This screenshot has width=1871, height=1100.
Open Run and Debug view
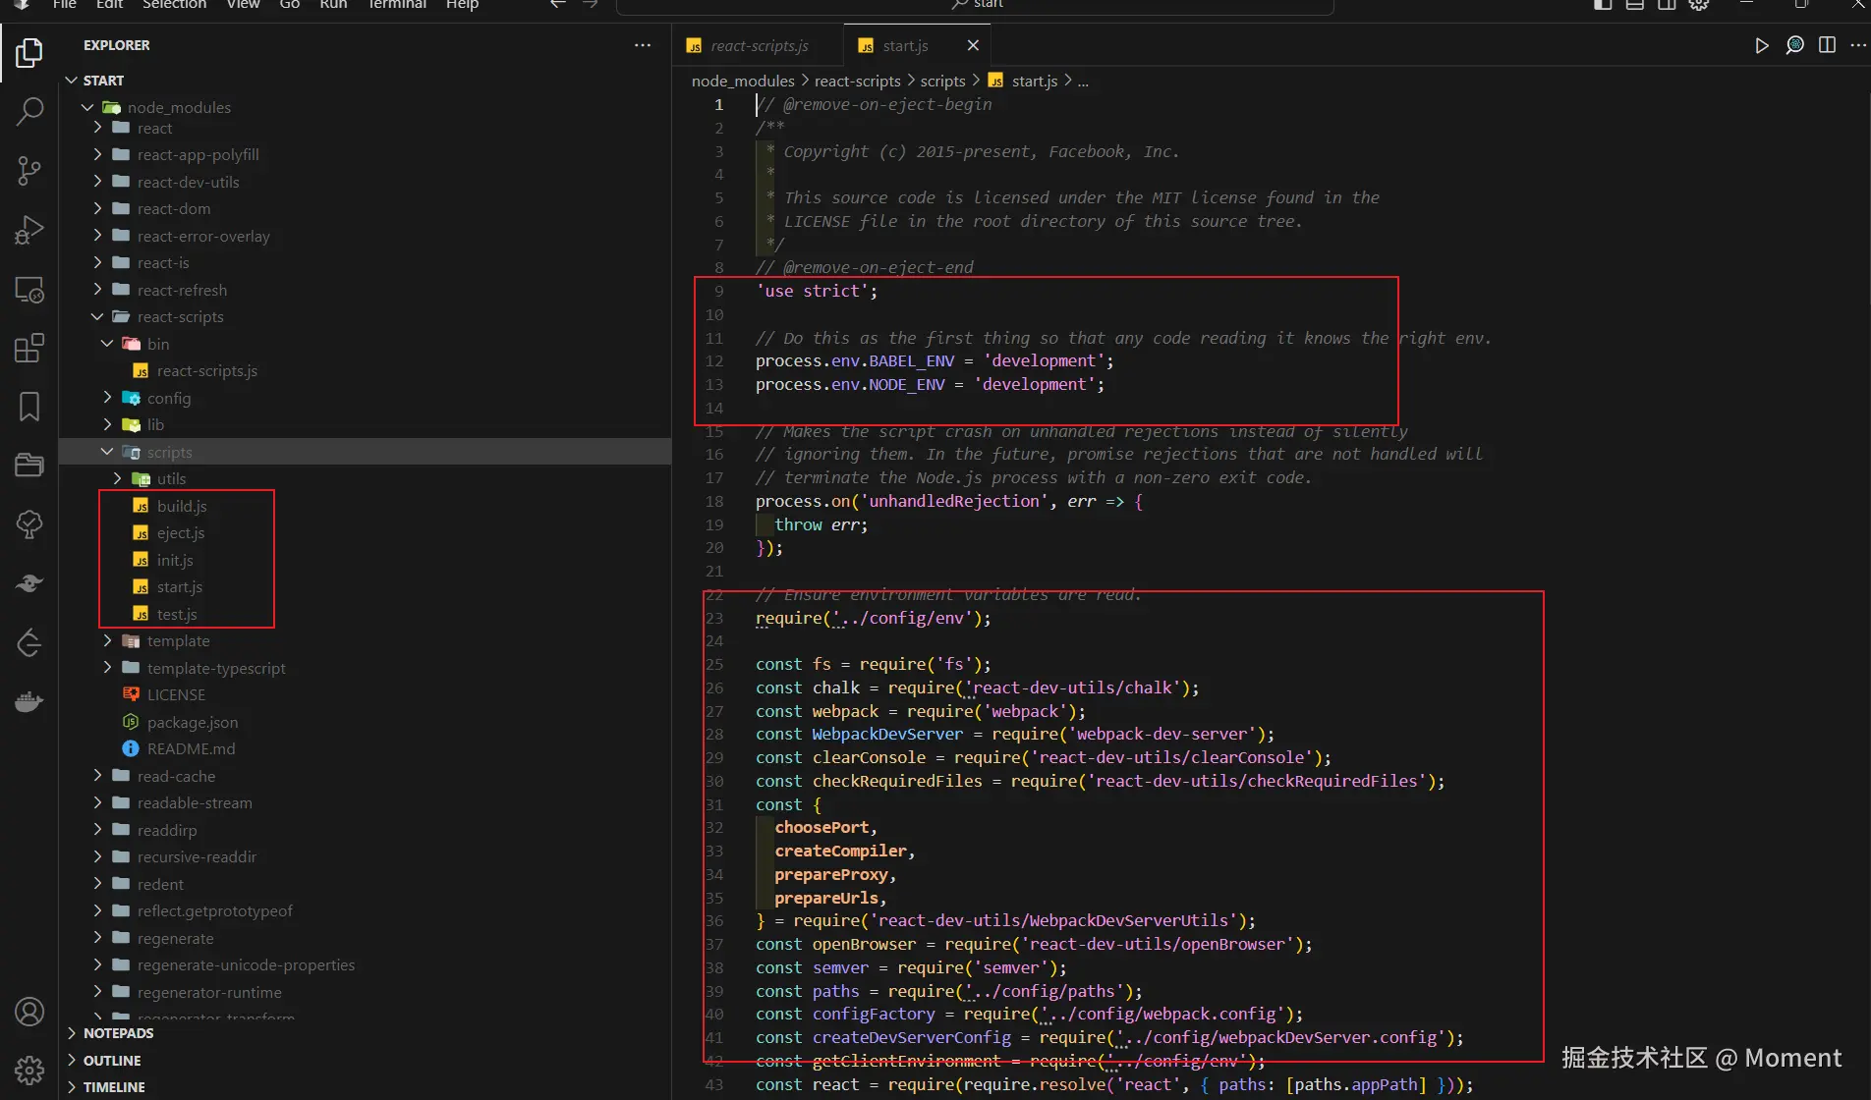click(29, 230)
